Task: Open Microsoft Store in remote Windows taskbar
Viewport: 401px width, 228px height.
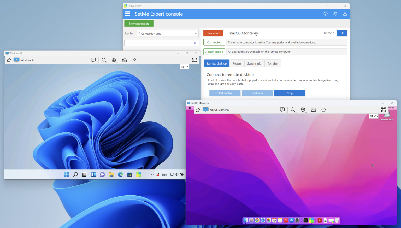Action: point(129,174)
